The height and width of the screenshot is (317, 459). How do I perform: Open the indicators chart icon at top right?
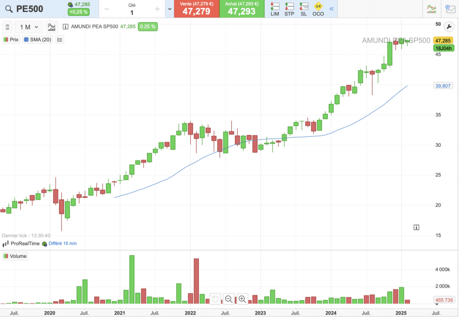432,9
